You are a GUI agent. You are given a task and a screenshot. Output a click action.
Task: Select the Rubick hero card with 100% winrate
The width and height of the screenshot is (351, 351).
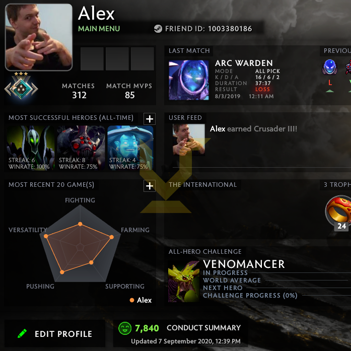[x=30, y=148]
